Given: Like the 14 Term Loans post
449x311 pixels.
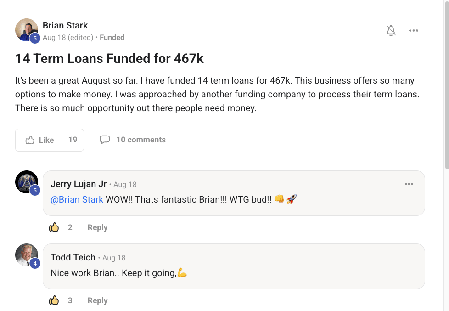Looking at the screenshot, I should pos(39,140).
